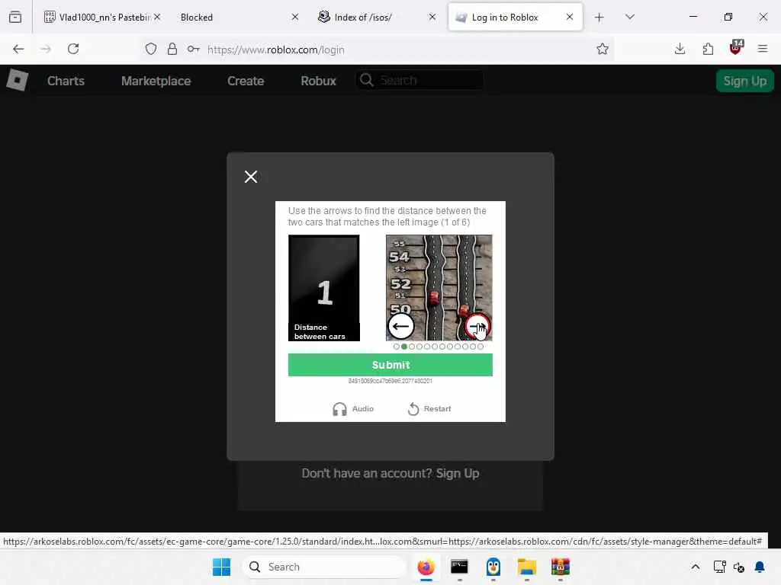The image size is (781, 585).
Task: Bookmark this page with the star
Action: (x=603, y=49)
